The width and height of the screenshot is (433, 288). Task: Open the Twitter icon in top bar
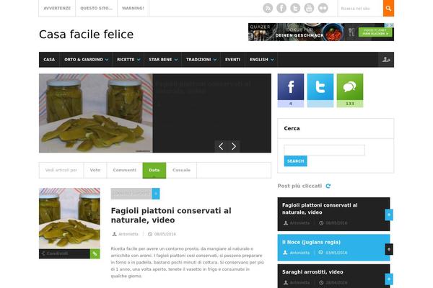(x=295, y=8)
